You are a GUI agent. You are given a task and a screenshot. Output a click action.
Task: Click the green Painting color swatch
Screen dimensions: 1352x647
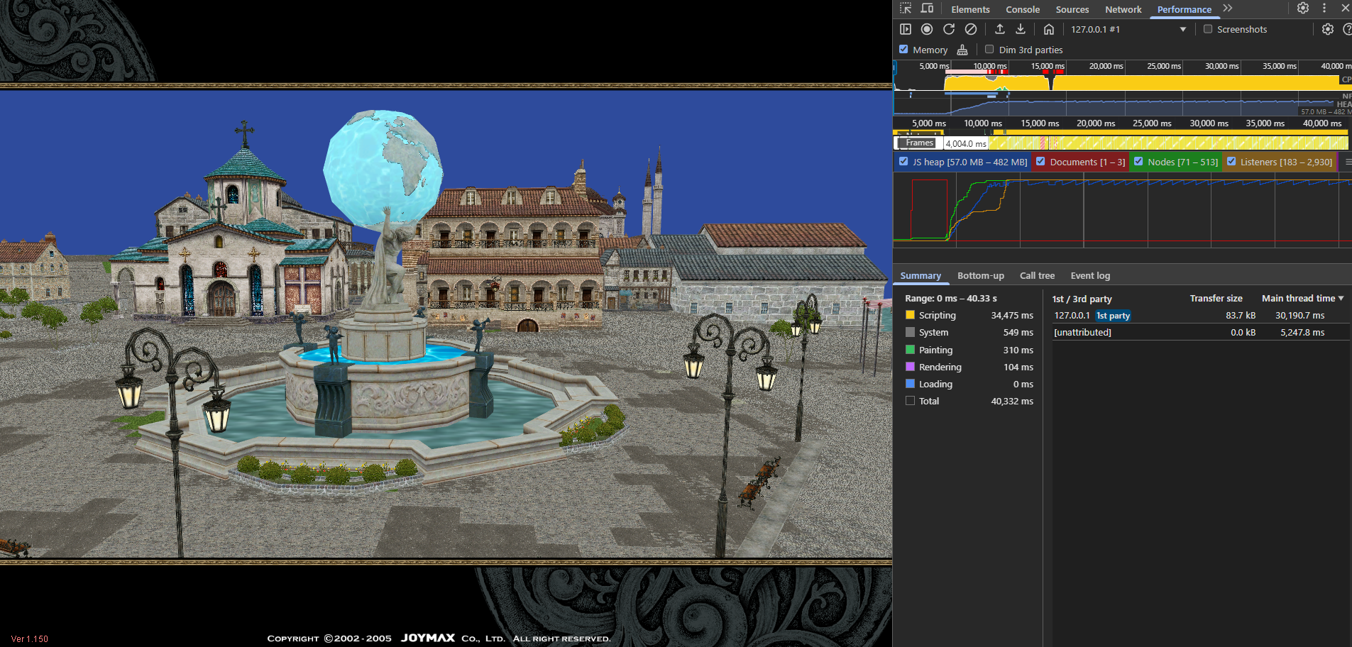click(910, 350)
